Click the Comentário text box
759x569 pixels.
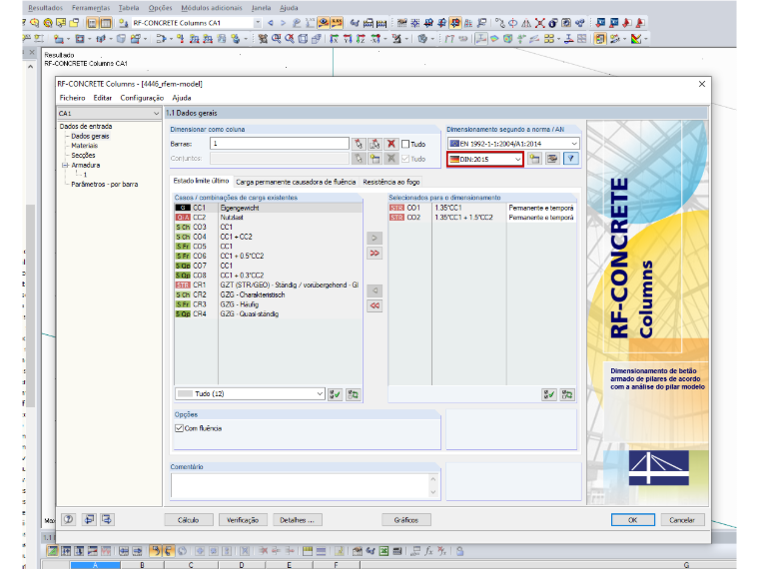coord(301,485)
